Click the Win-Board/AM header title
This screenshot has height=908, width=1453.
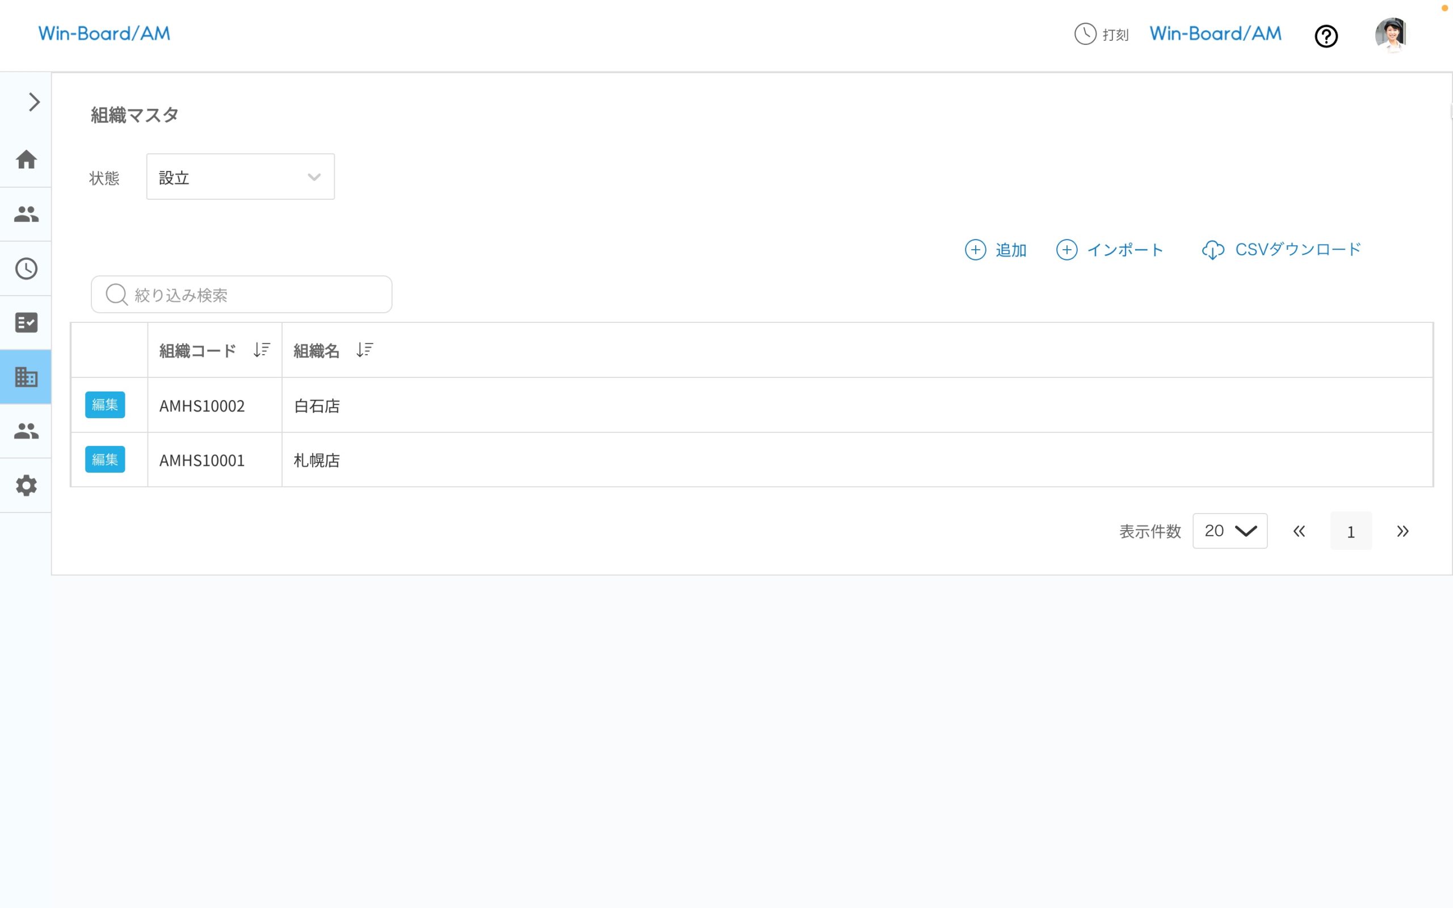pyautogui.click(x=1214, y=33)
